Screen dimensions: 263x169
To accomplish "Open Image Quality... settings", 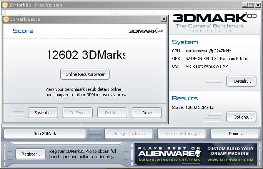I will 130,134.
